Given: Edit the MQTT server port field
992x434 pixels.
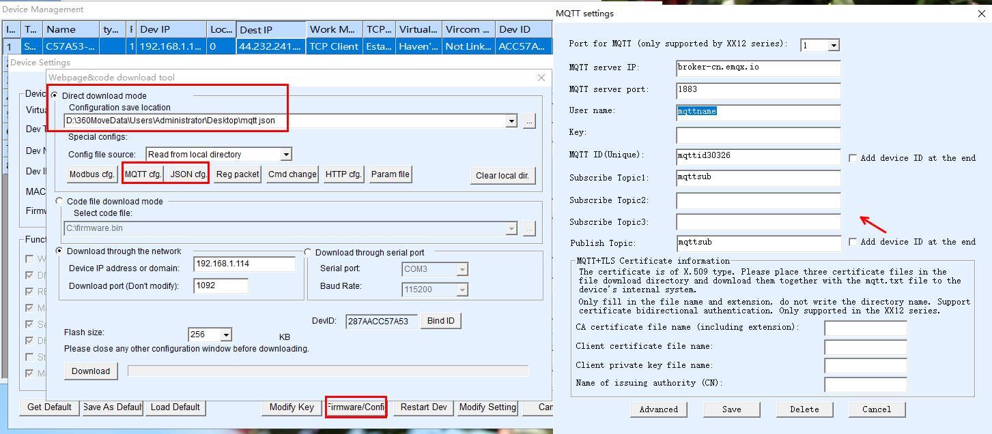Looking at the screenshot, I should 759,90.
